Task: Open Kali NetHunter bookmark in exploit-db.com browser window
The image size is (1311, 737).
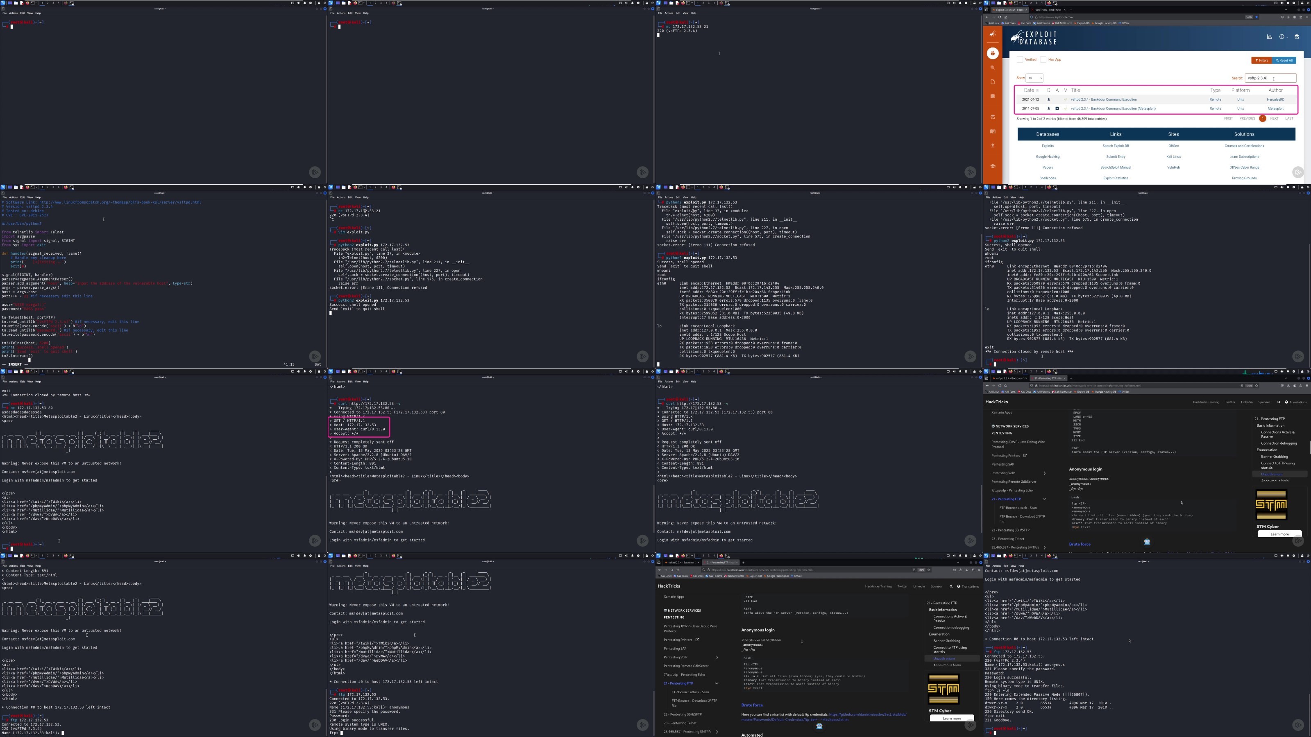Action: click(1061, 23)
